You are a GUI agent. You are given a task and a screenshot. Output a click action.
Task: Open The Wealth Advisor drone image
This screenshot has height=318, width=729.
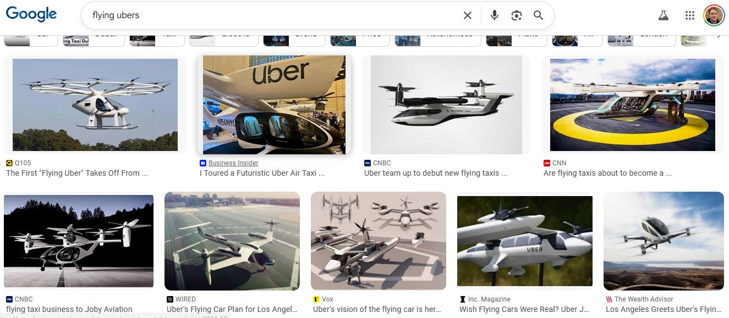pyautogui.click(x=664, y=241)
